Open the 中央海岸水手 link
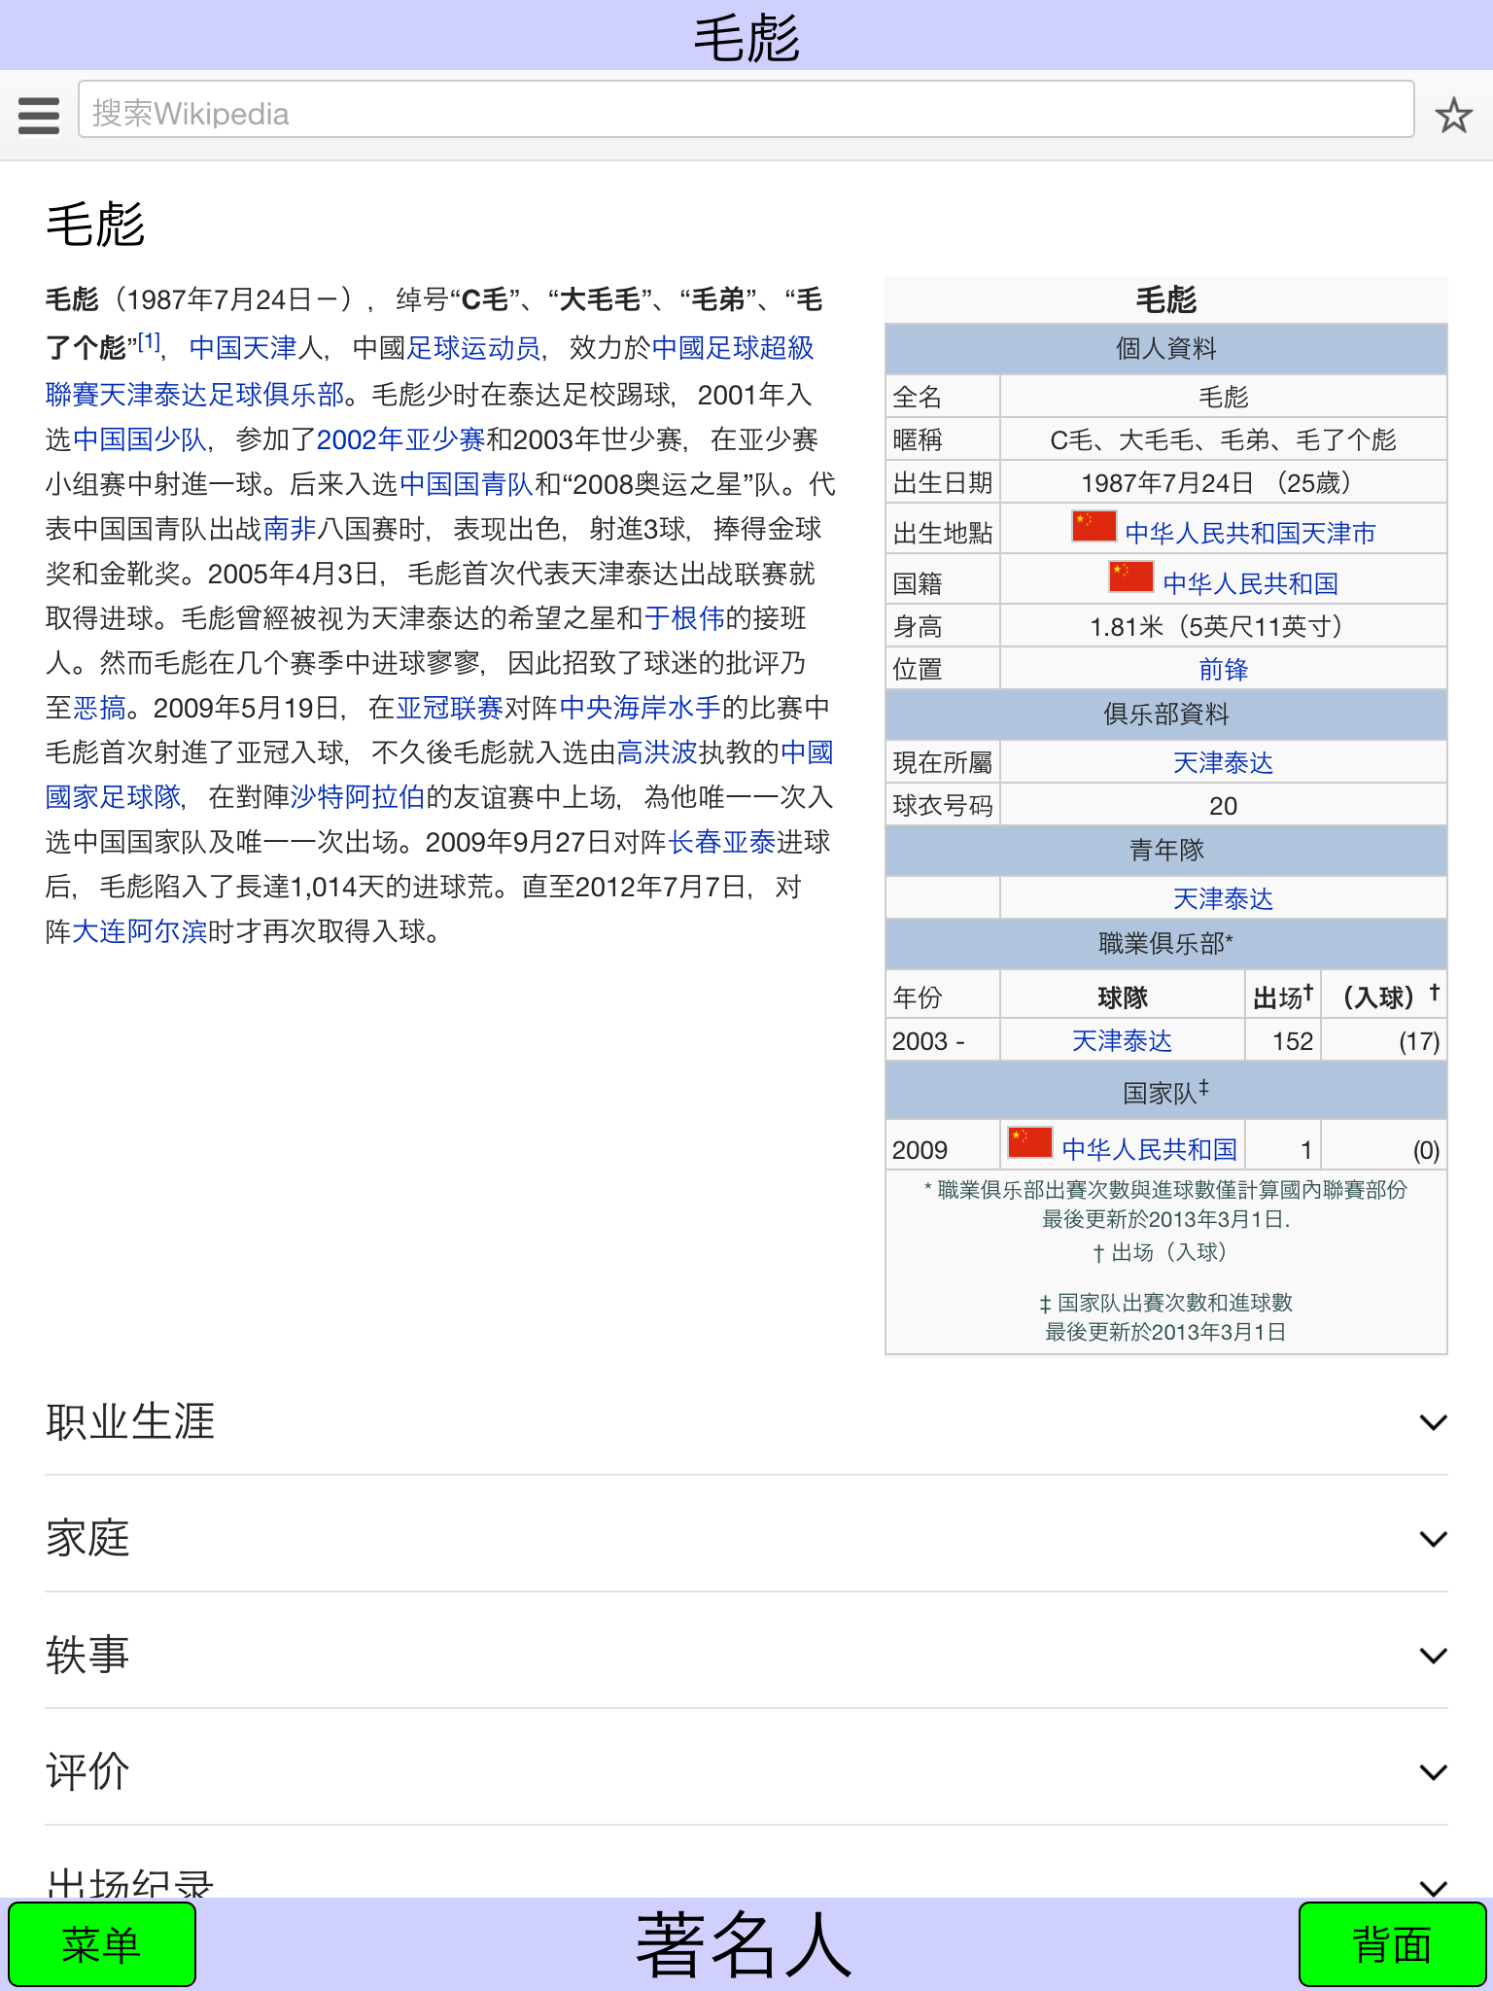 [640, 708]
